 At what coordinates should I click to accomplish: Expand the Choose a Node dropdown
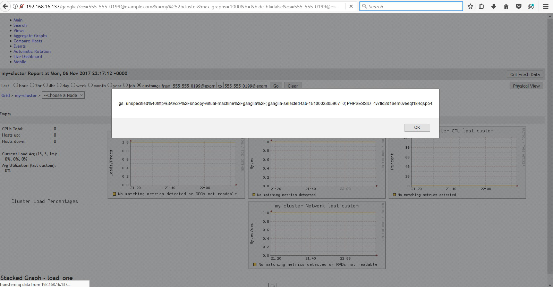tap(63, 95)
